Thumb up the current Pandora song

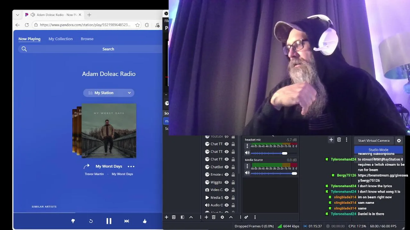[x=144, y=221]
